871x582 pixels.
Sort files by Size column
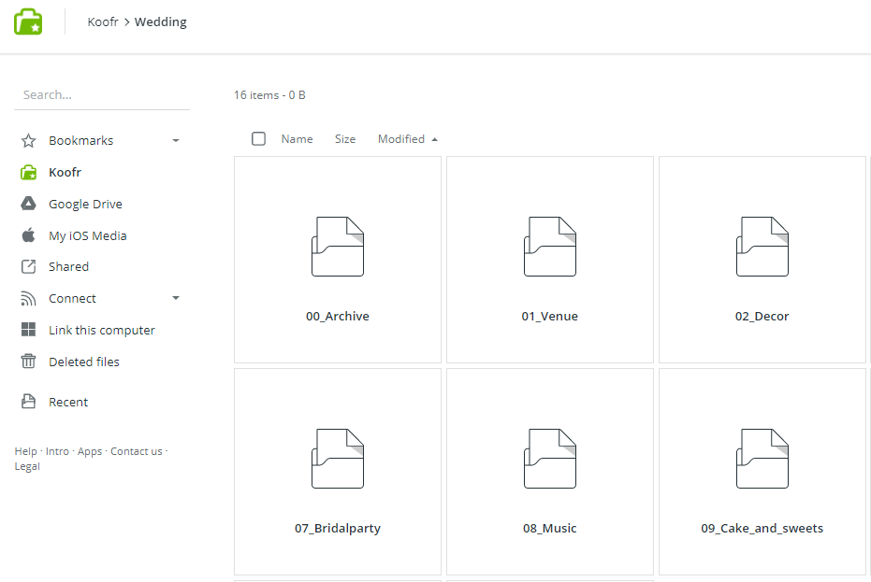coord(345,139)
